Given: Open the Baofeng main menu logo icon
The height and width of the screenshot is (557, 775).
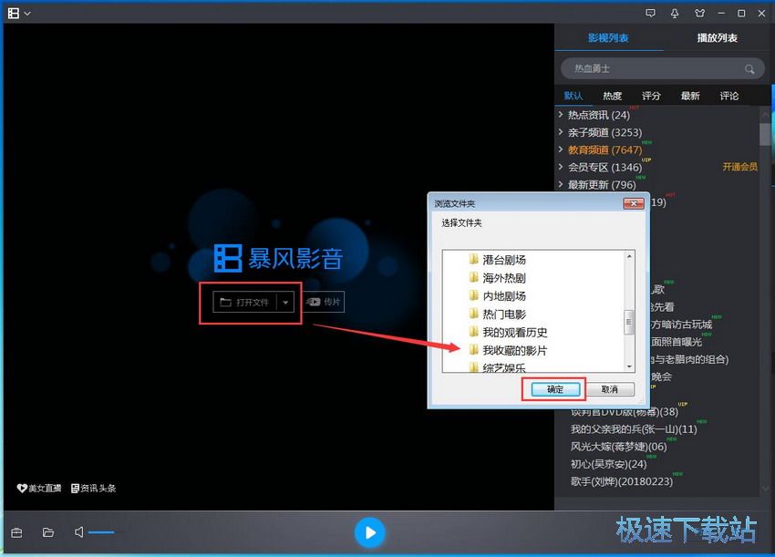Looking at the screenshot, I should 14,14.
